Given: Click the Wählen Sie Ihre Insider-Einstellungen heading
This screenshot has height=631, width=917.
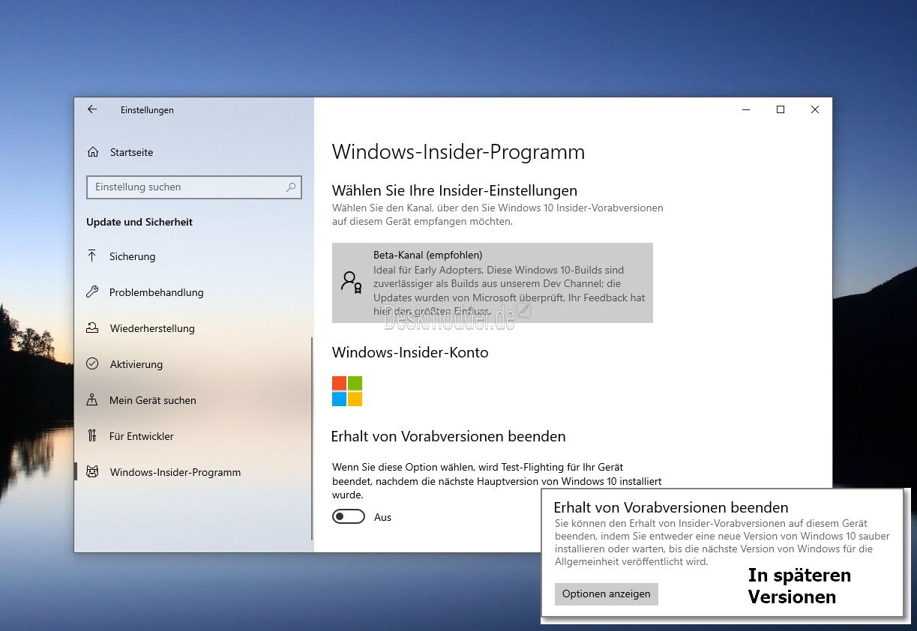Looking at the screenshot, I should (x=454, y=190).
